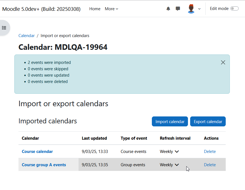245x190 pixels.
Task: Open refresh interval dropdown for Course calendar
Action: (169, 152)
